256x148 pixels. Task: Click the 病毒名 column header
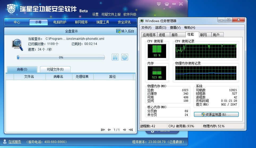[x=58, y=77]
